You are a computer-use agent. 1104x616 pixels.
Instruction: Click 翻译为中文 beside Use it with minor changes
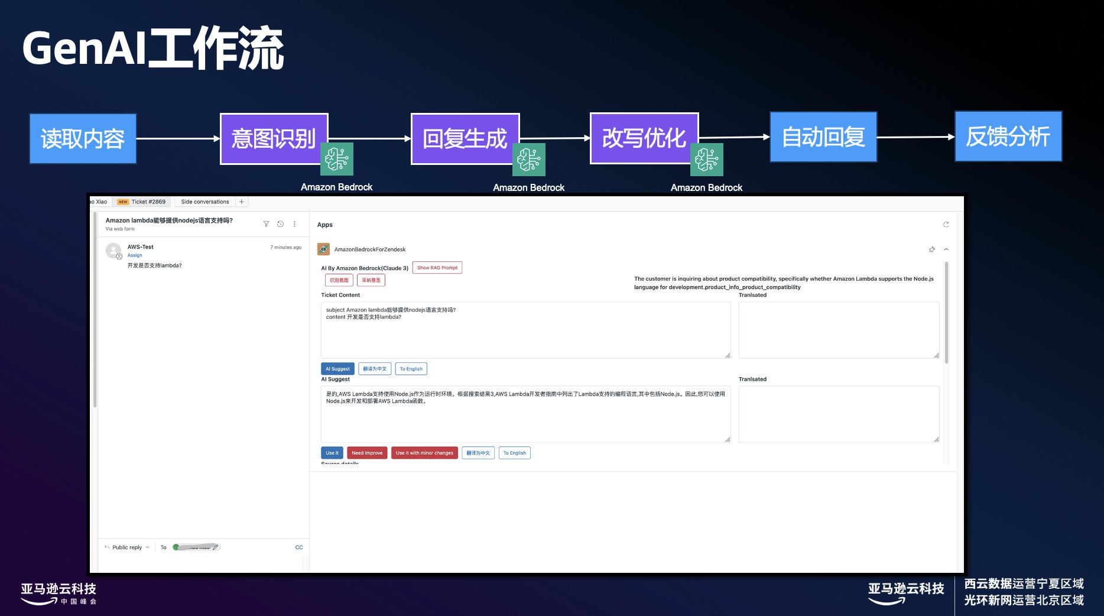point(478,453)
